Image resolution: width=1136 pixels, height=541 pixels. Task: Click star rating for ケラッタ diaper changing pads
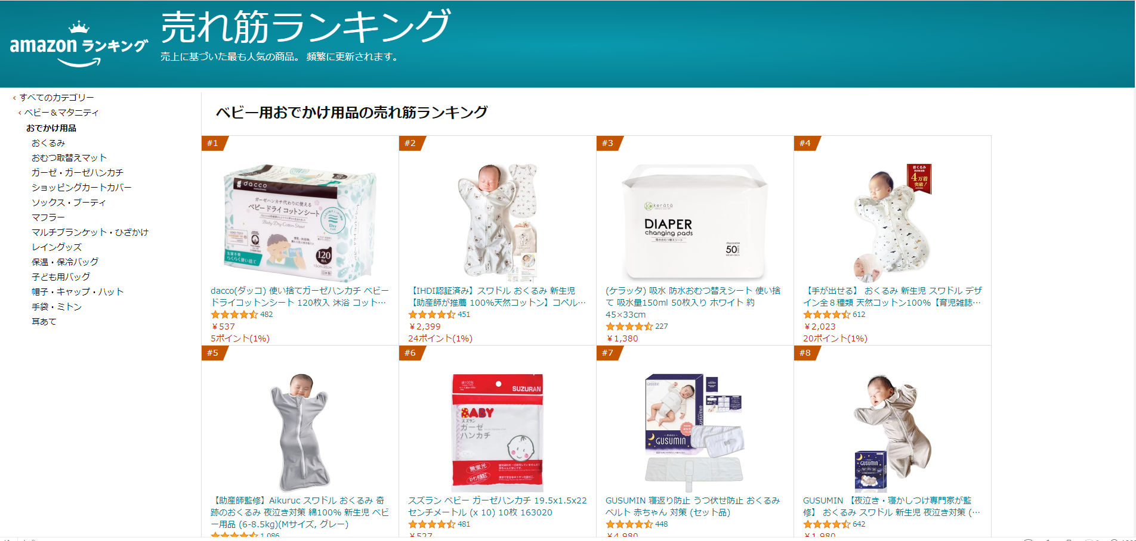(x=629, y=327)
